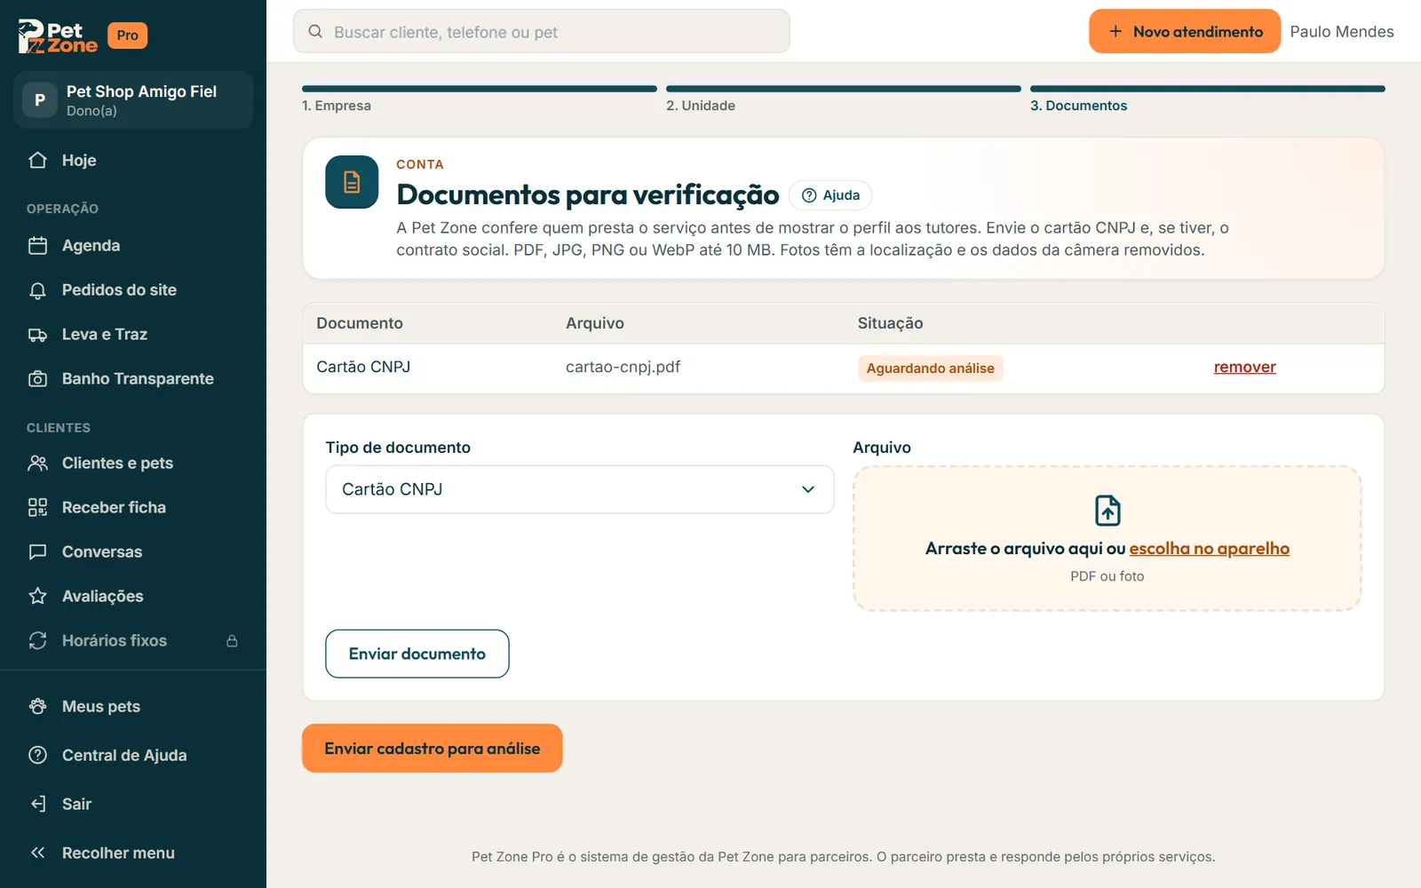Go to step 2. Unidade
Image resolution: width=1421 pixels, height=888 pixels.
tap(844, 99)
